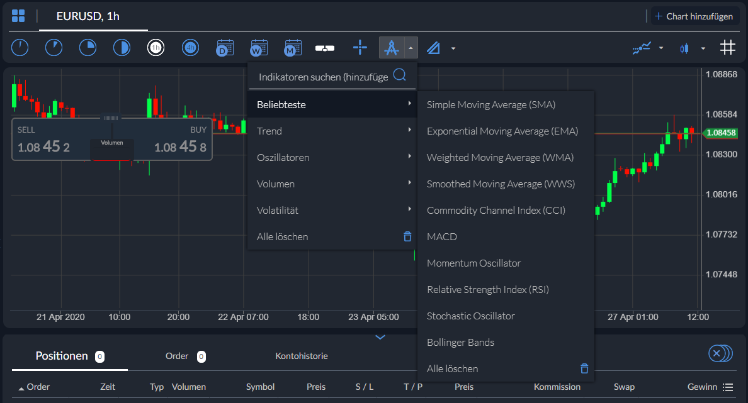Expand the Oszillatoren submenu
The width and height of the screenshot is (748, 403).
332,157
